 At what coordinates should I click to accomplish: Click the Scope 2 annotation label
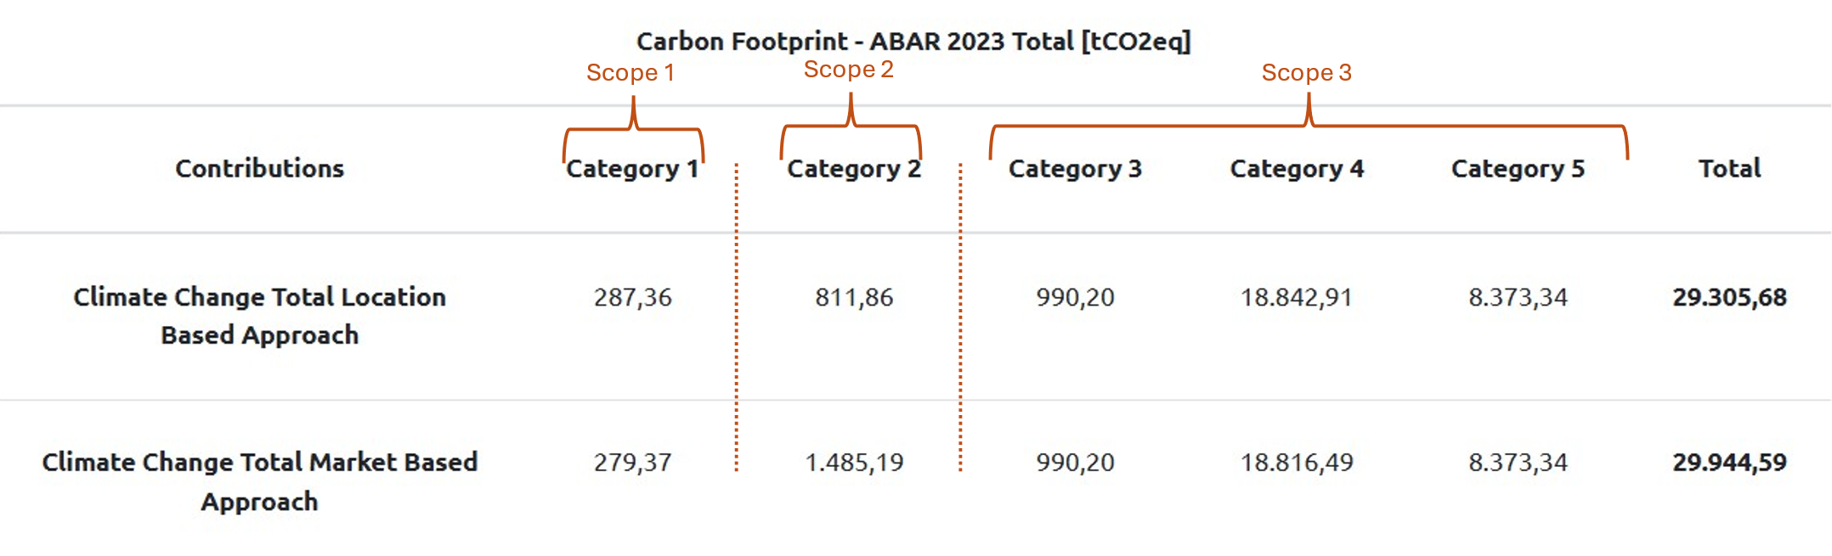coord(848,70)
